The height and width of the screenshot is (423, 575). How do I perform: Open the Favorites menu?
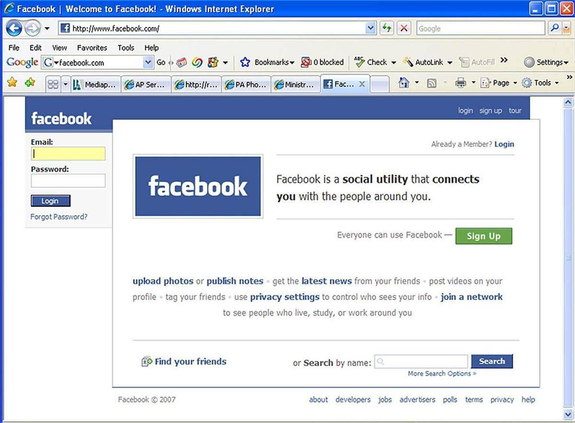[x=92, y=47]
